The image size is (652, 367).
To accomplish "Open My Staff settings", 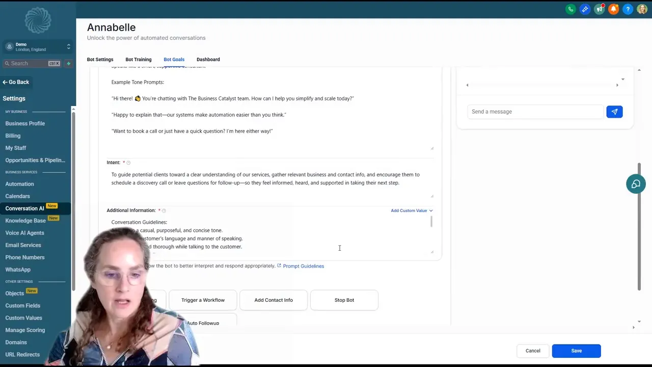I will 16,148.
